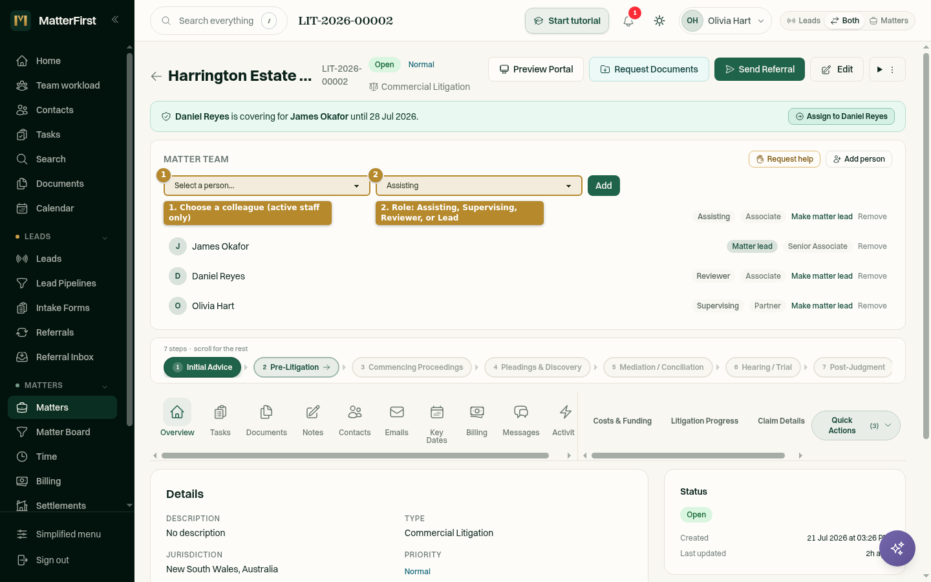
Task: Click the Add team member button
Action: [604, 186]
